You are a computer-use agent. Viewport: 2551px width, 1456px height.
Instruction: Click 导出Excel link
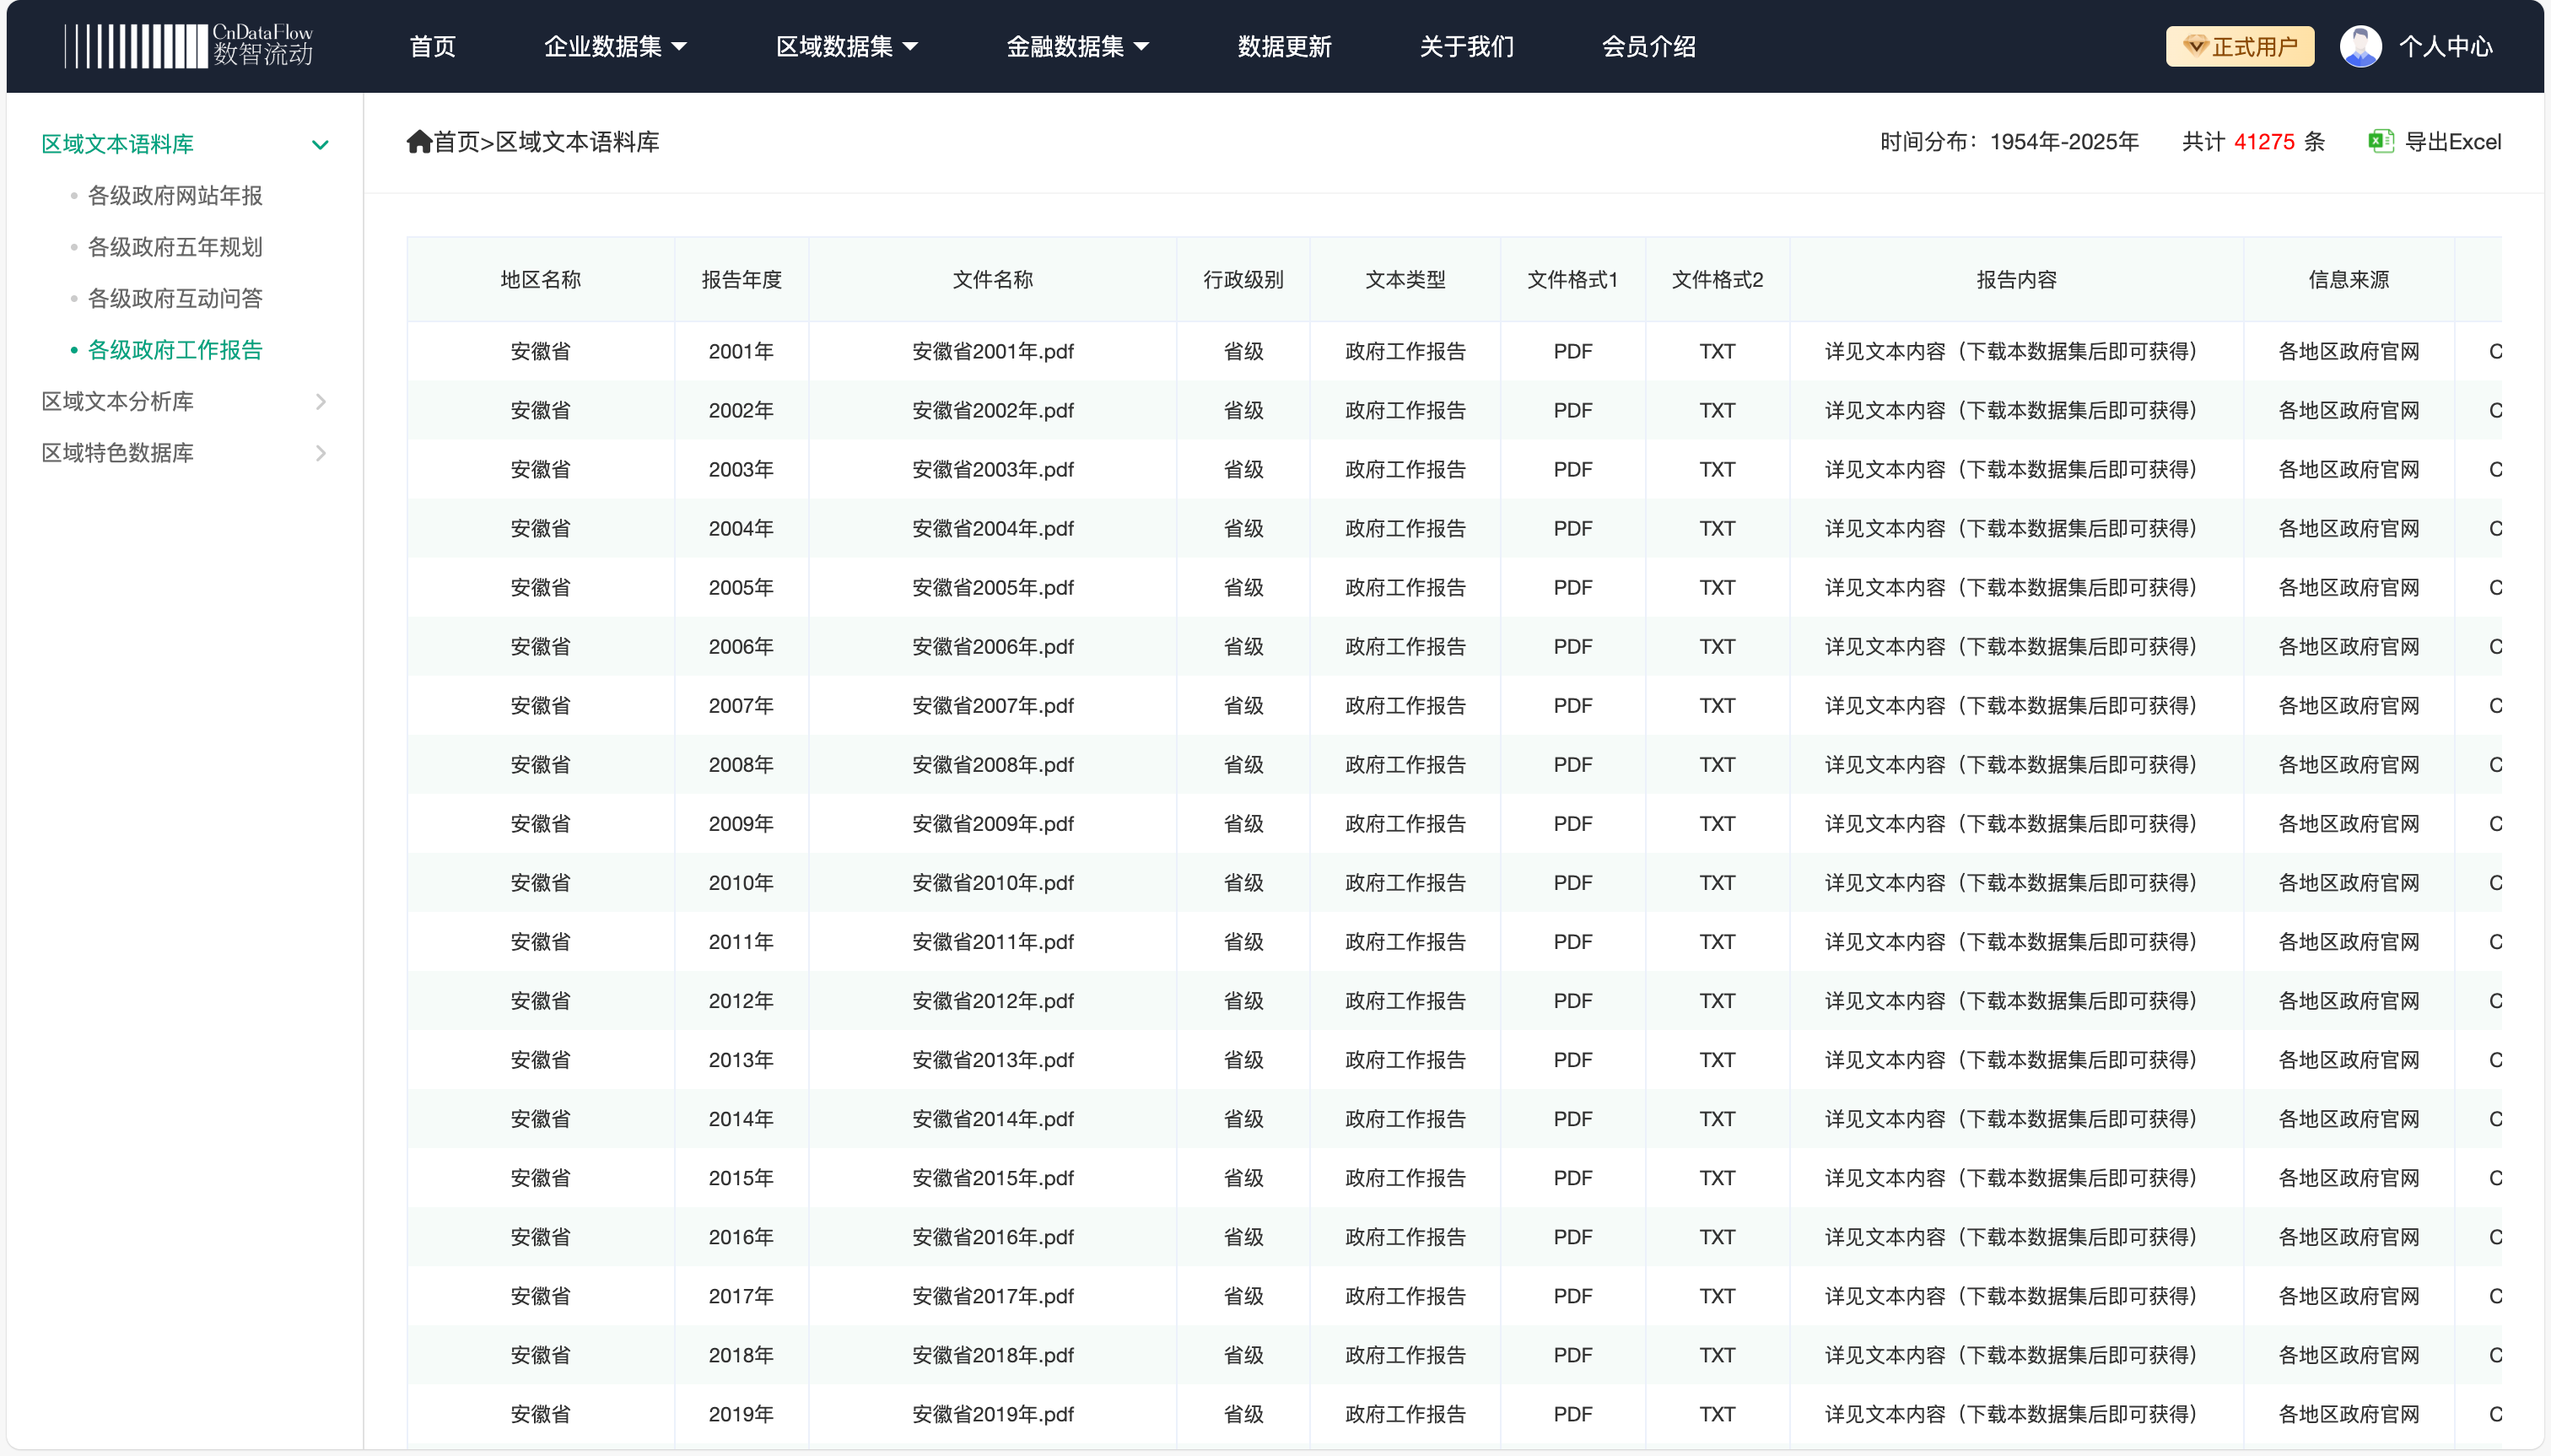tap(2451, 142)
